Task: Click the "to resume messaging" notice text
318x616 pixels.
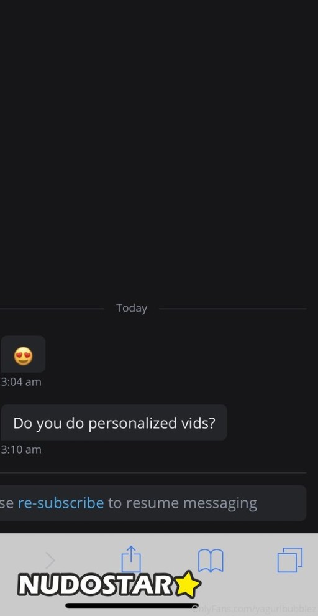Action: [x=183, y=503]
